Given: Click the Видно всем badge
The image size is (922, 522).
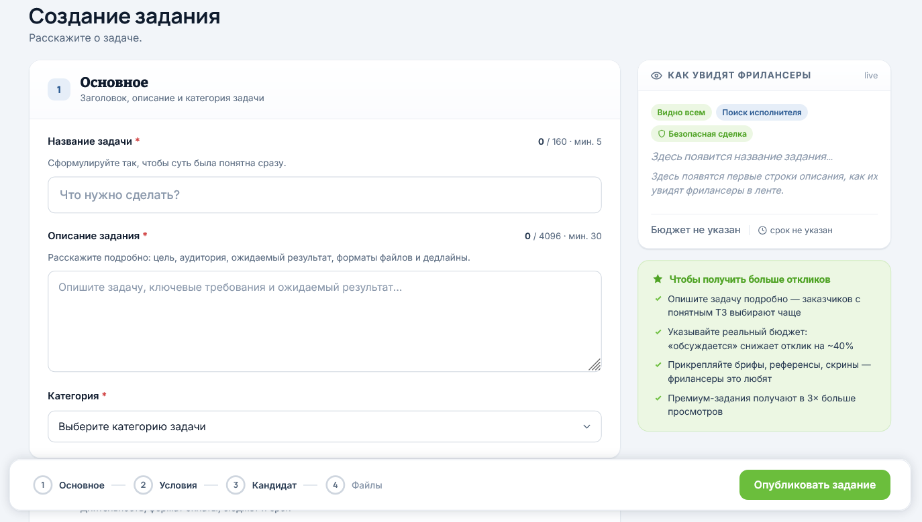Looking at the screenshot, I should click(681, 113).
